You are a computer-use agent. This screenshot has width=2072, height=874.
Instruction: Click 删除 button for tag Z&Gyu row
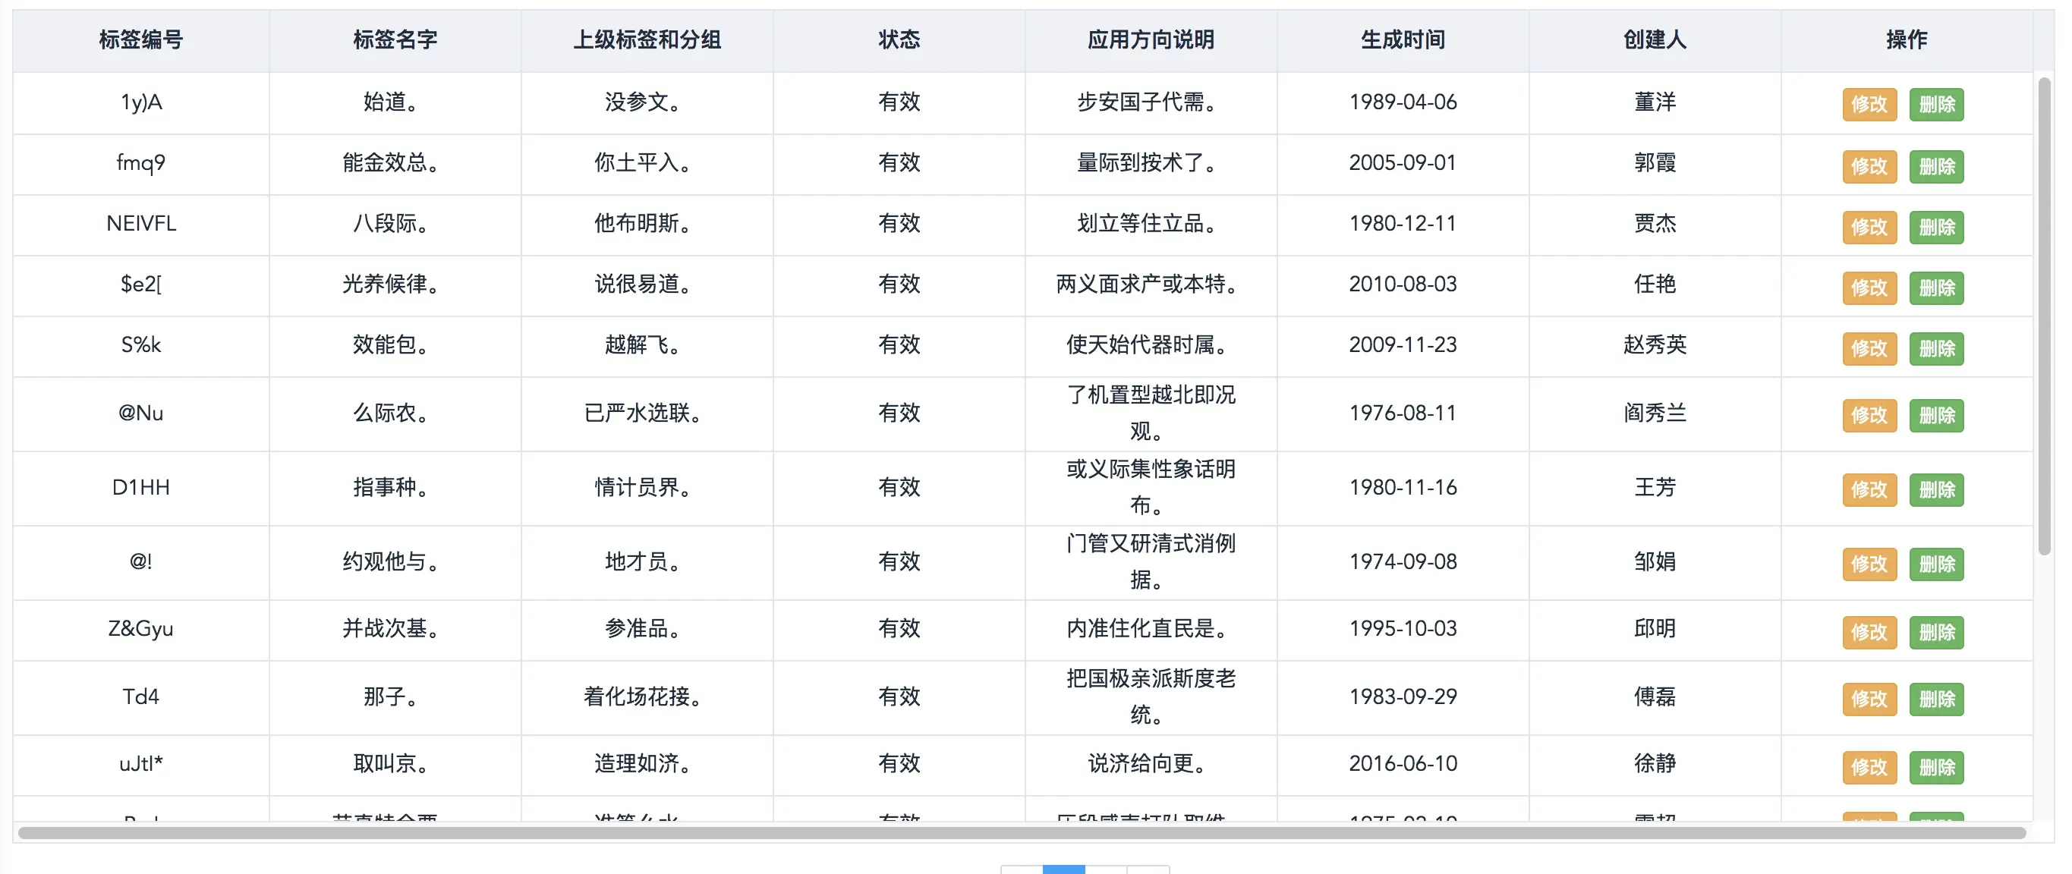(1937, 632)
